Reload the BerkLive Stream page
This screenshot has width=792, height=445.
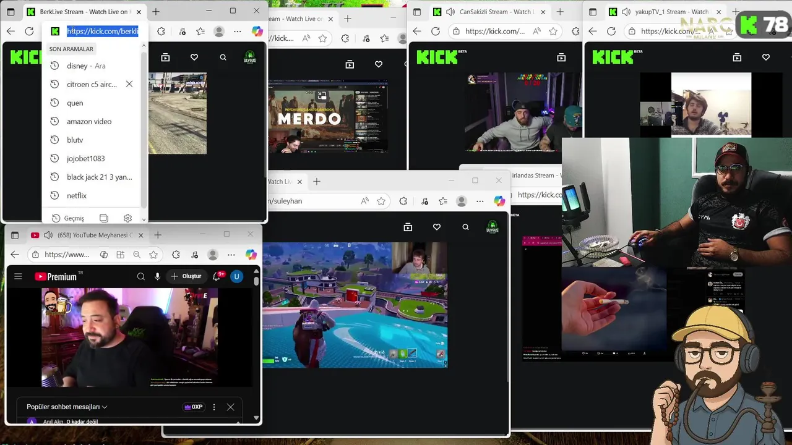click(x=29, y=31)
